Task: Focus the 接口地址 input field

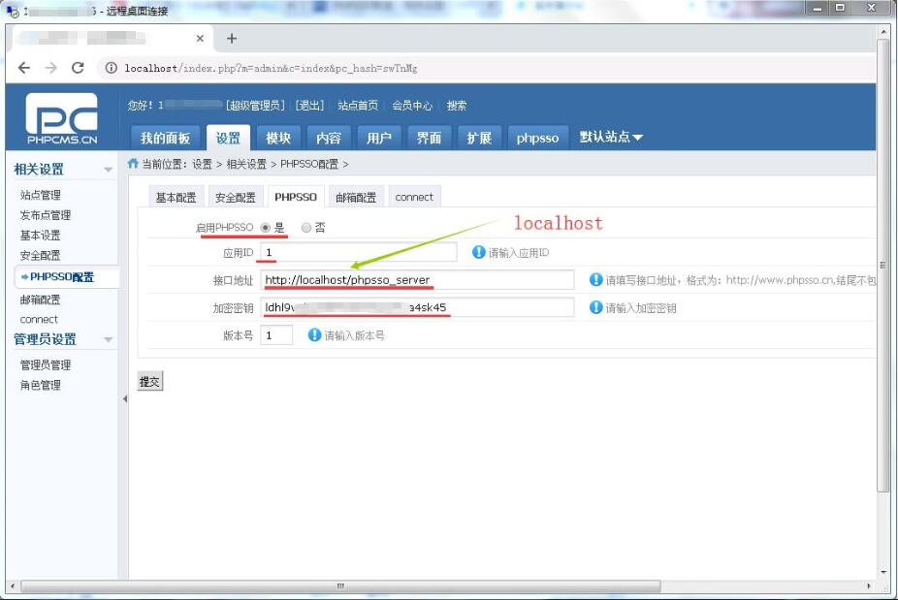Action: (x=417, y=280)
